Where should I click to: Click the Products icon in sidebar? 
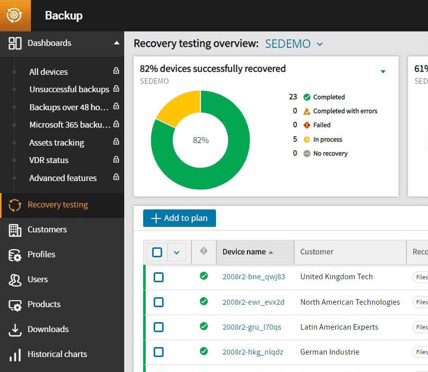15,305
